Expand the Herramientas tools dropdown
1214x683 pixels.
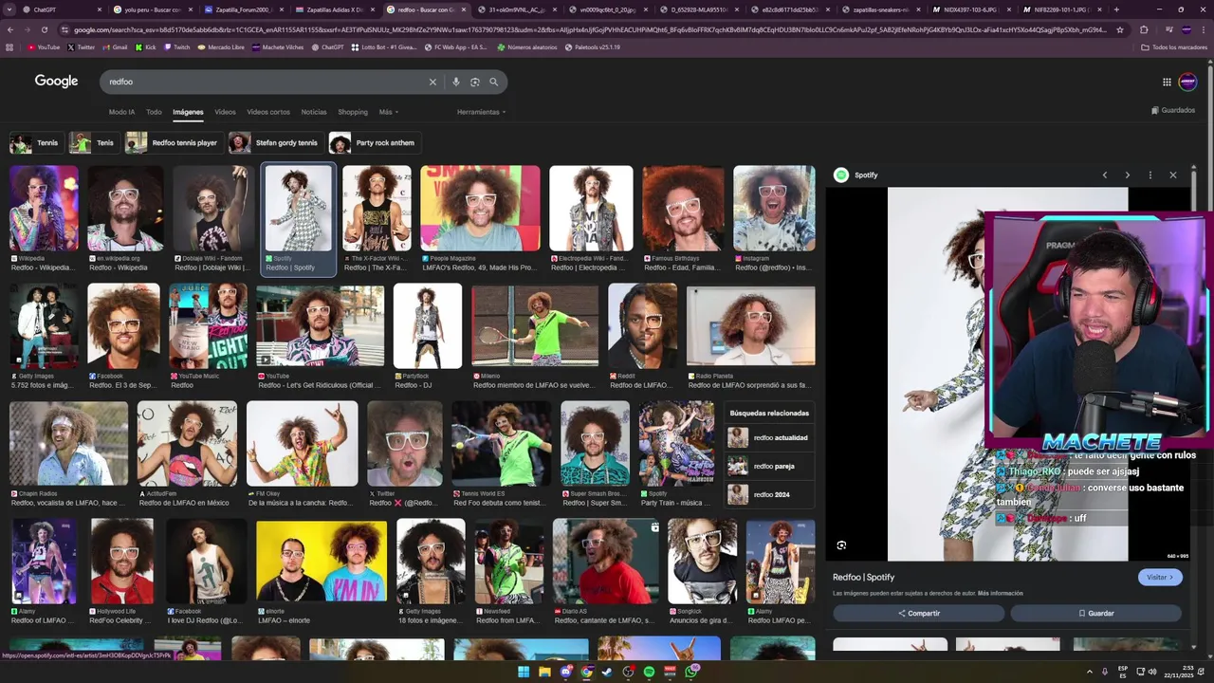click(x=481, y=112)
